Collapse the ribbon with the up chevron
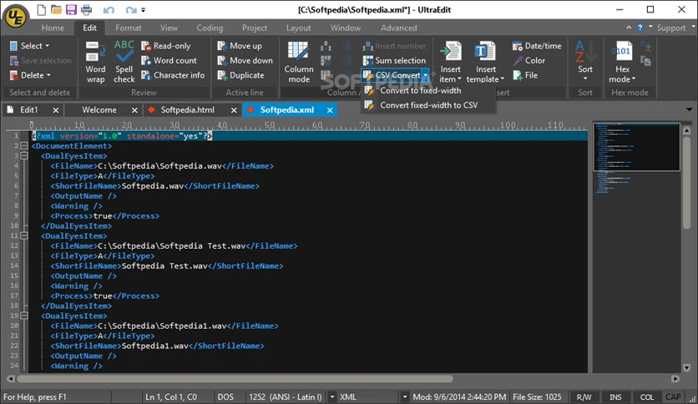Image resolution: width=698 pixels, height=404 pixels. coord(629,28)
